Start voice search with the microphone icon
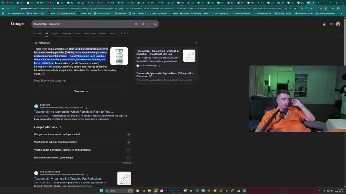The image size is (346, 194). pyautogui.click(x=143, y=24)
